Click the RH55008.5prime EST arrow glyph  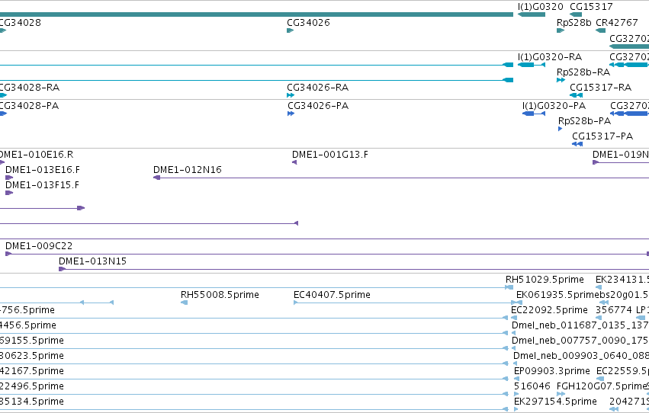tap(185, 303)
